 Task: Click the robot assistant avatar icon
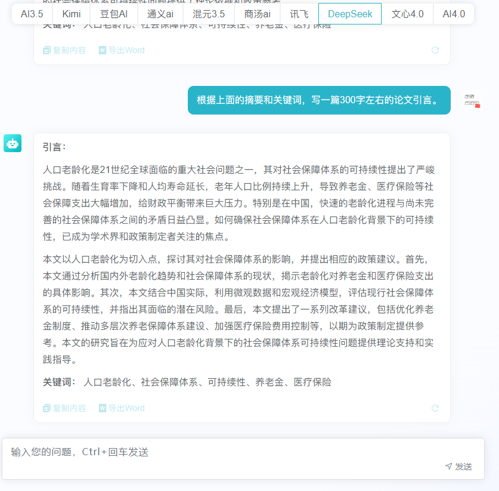[13, 143]
